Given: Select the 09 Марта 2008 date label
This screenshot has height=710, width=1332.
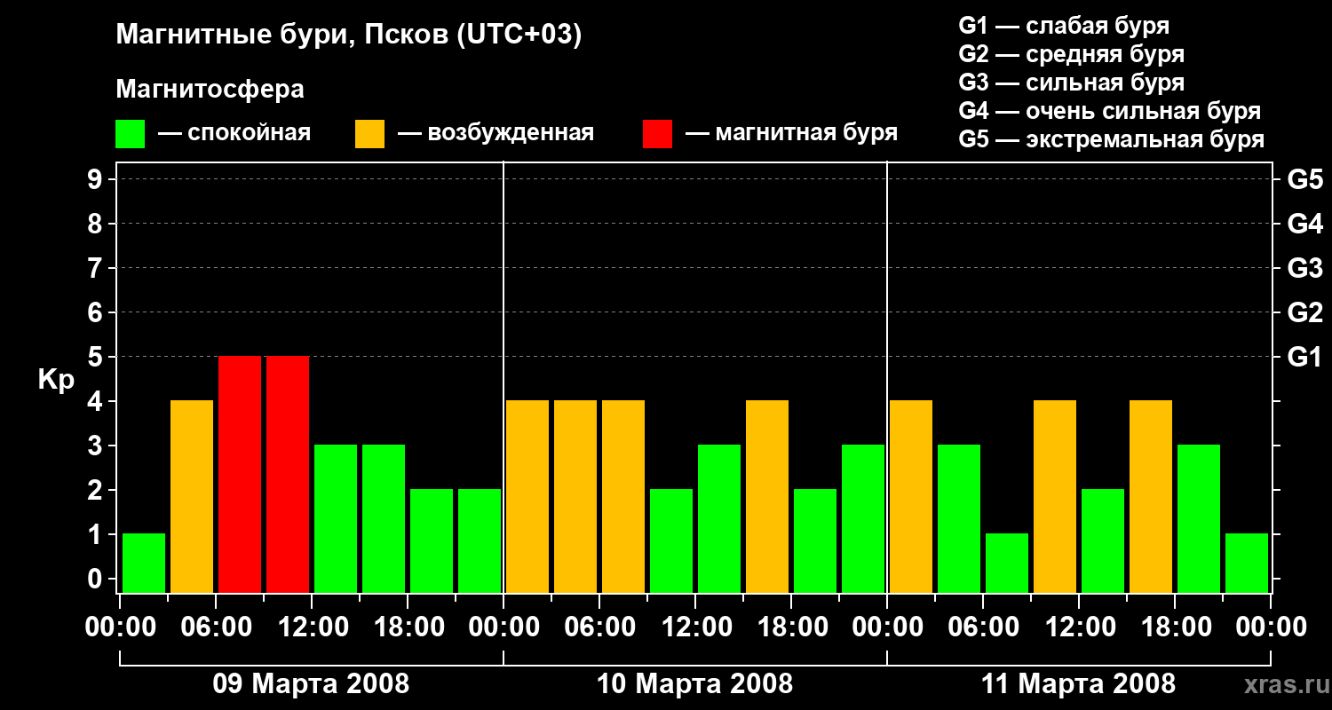Looking at the screenshot, I should point(311,684).
